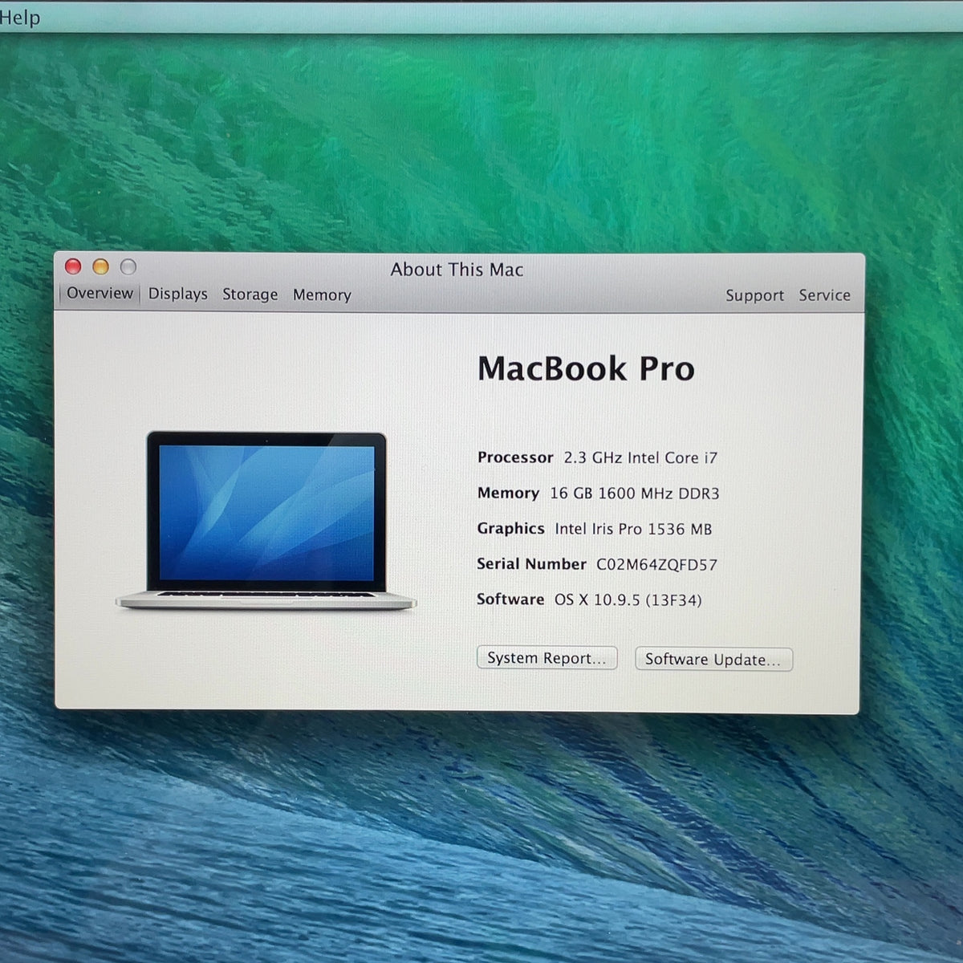Open the Service section
The height and width of the screenshot is (963, 963).
pyautogui.click(x=824, y=295)
